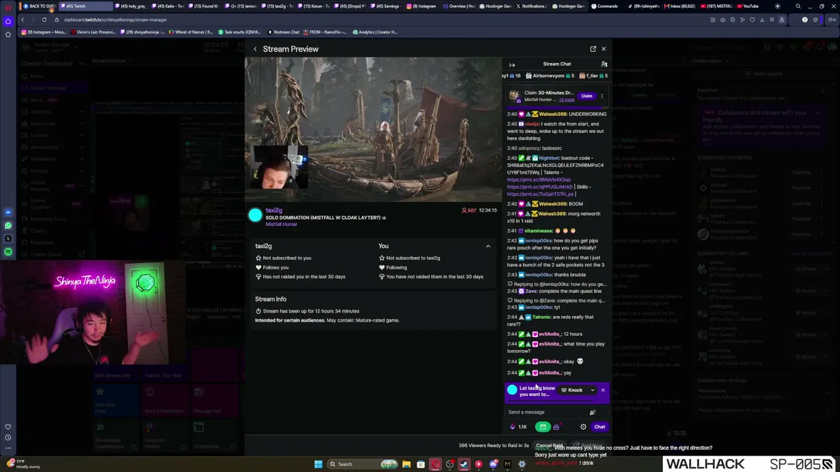The height and width of the screenshot is (472, 840).
Task: Switch to the 'BACK TO SUFFER' browser tab
Action: coord(41,6)
